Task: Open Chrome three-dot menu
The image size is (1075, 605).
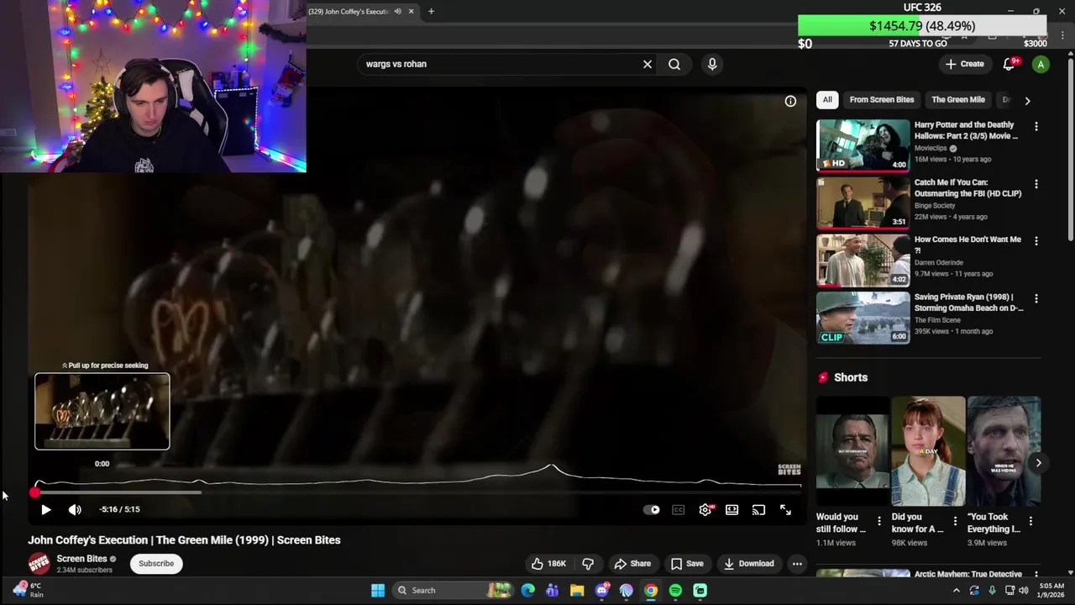Action: [1062, 35]
